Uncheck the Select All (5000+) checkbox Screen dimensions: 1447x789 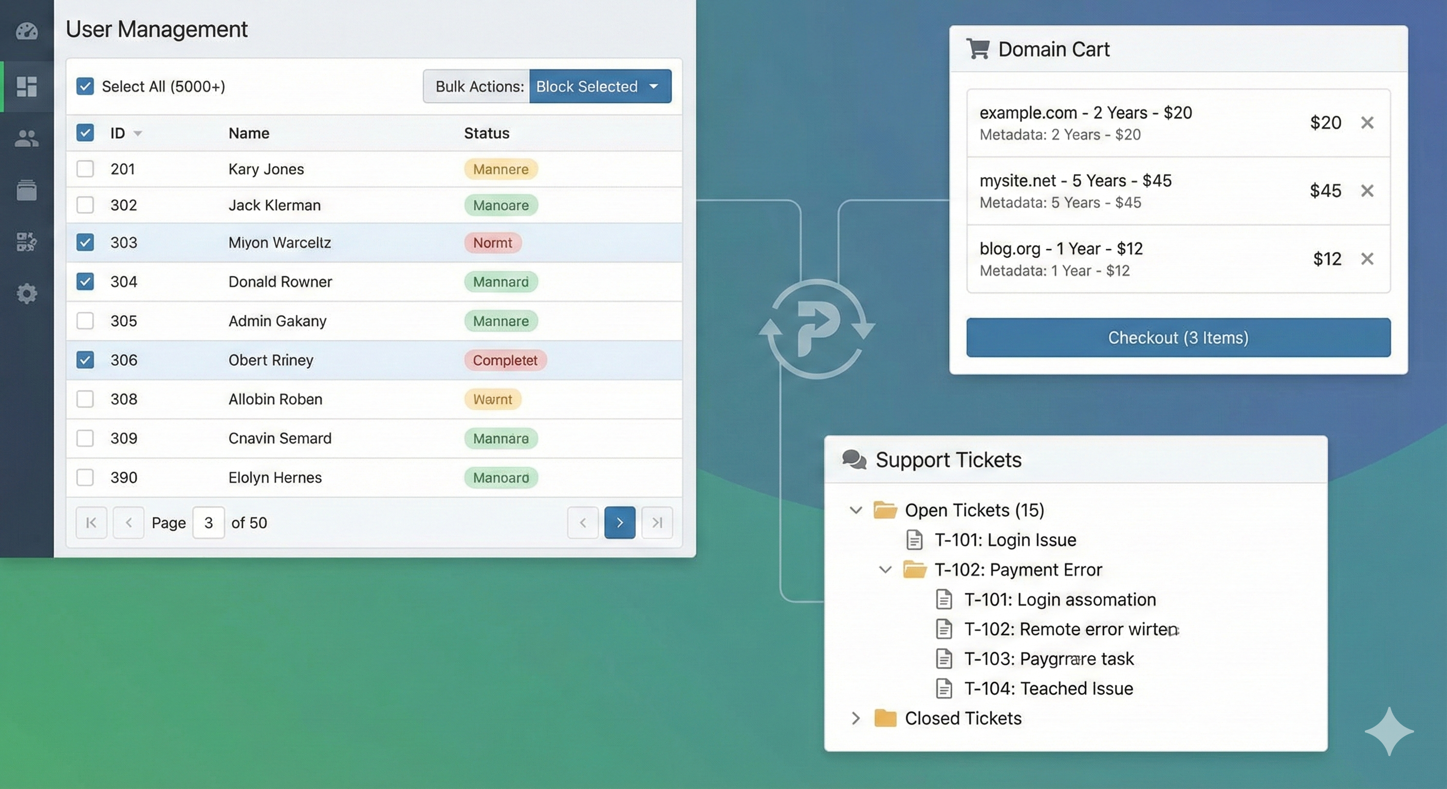pyautogui.click(x=85, y=86)
